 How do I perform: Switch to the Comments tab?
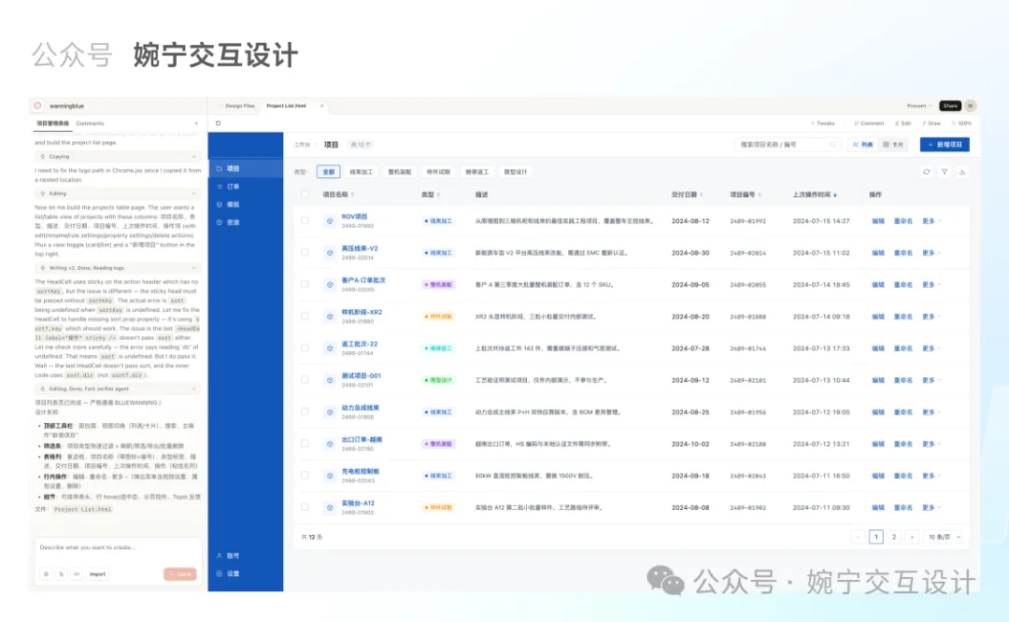click(x=90, y=123)
